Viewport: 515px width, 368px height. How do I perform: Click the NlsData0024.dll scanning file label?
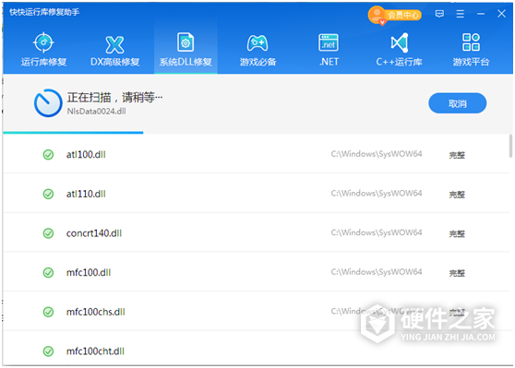(96, 112)
